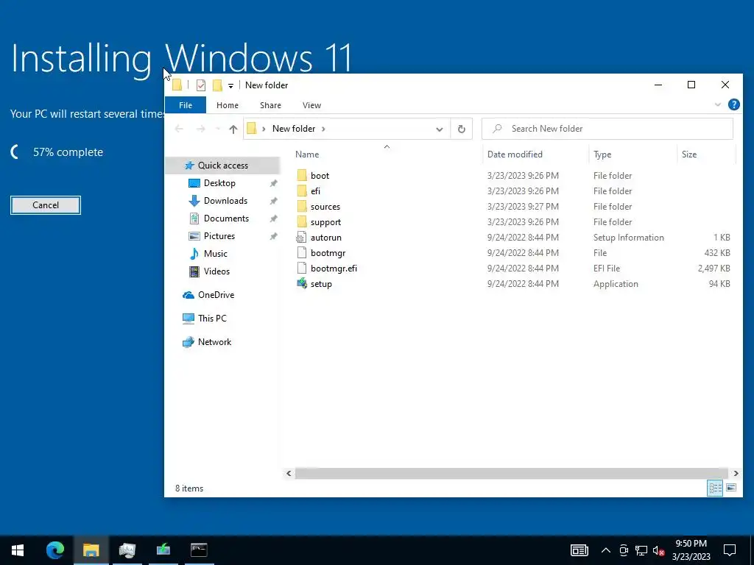This screenshot has height=565, width=754.
Task: Open the Home ribbon tab
Action: click(x=228, y=105)
